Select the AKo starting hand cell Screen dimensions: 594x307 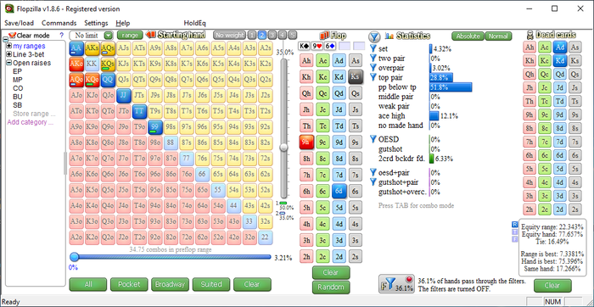[76, 64]
